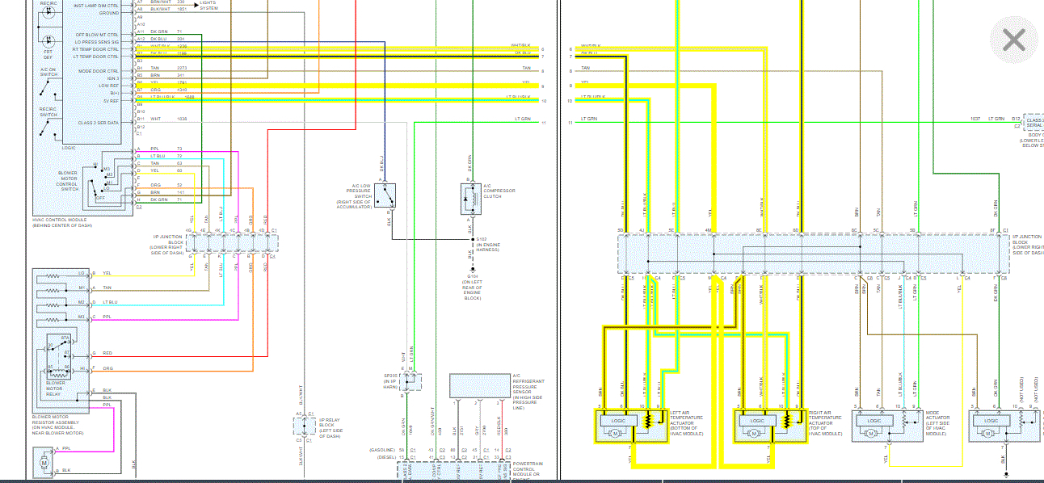Click the left air temperature actuator motor symbol

pos(614,434)
